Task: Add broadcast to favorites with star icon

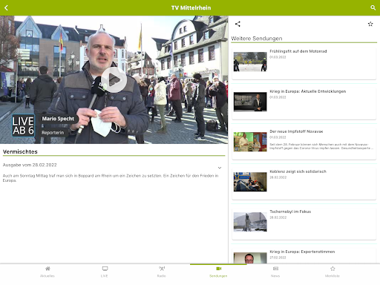Action: [370, 24]
